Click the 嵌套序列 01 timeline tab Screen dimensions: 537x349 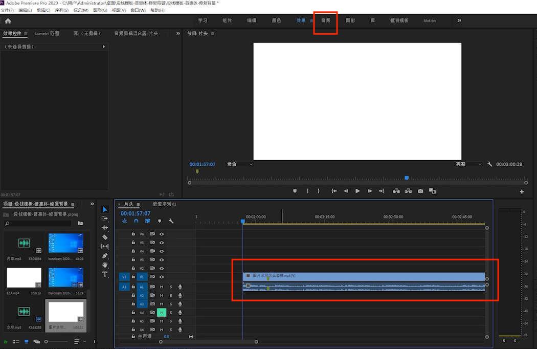coord(164,204)
